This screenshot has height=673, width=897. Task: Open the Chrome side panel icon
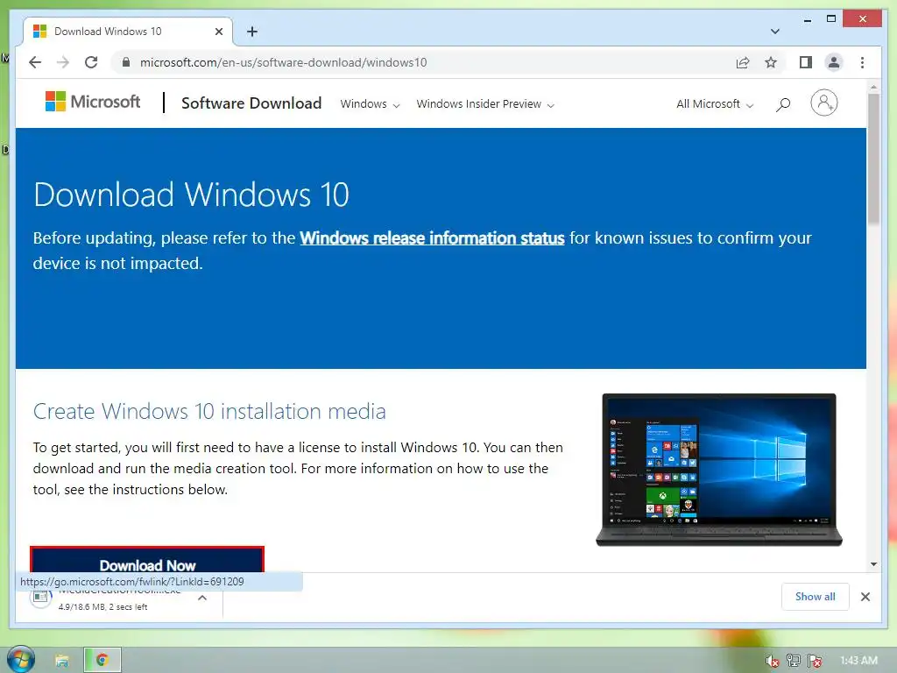[806, 62]
